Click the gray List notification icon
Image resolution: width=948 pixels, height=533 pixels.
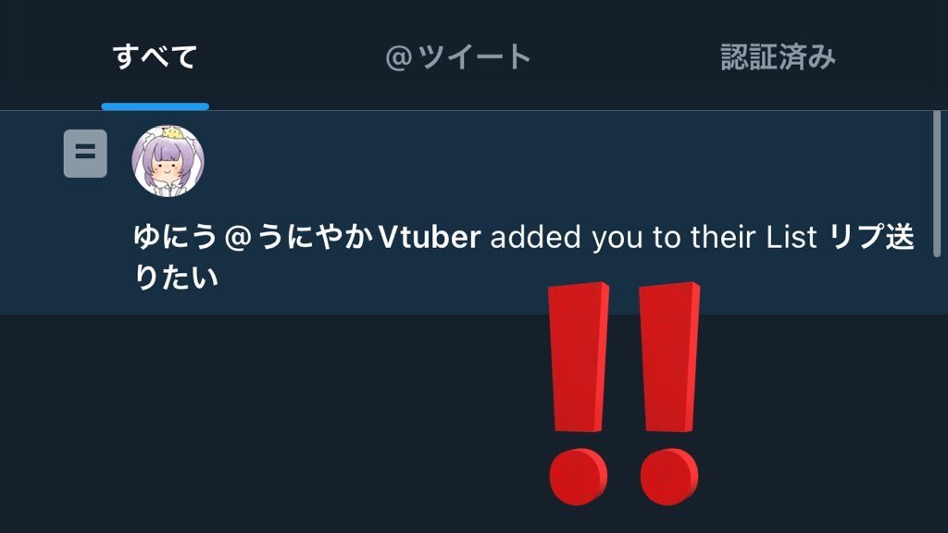pos(85,154)
